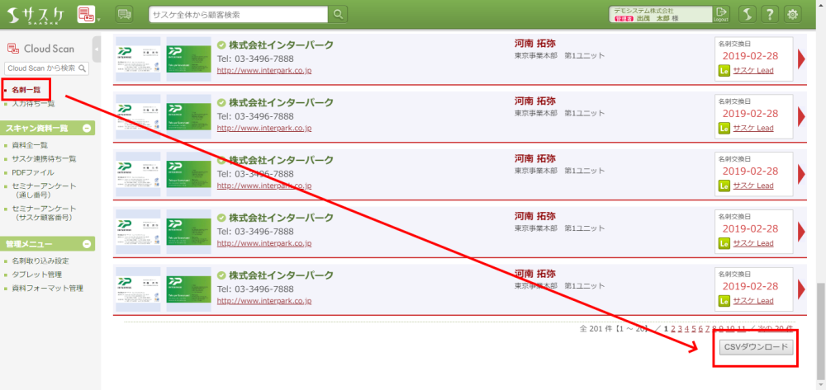826x390 pixels.
Task: Open the chat messages icon in the header
Action: tap(125, 15)
